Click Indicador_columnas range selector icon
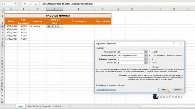 click(146, 59)
